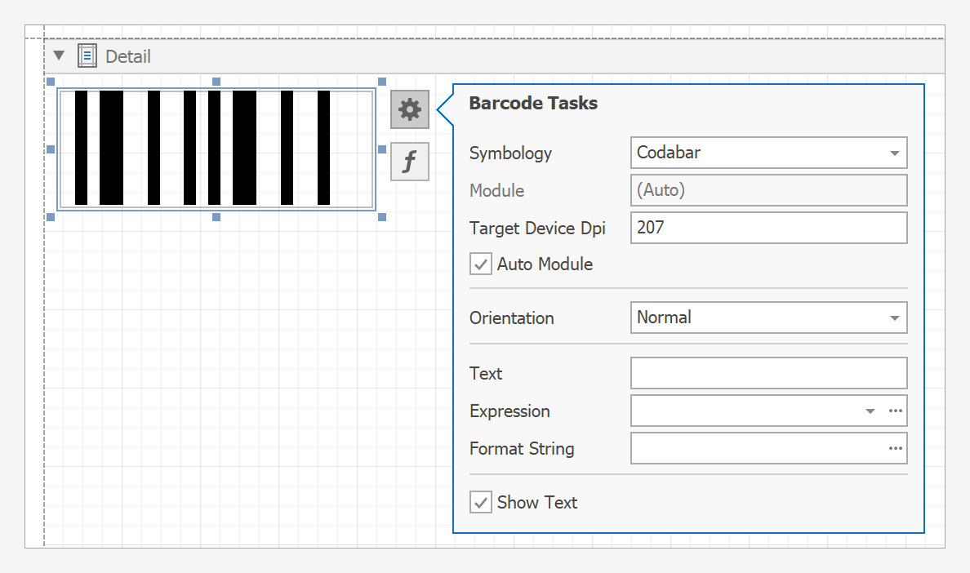
Task: Click the Target Device Dpi field
Action: [768, 228]
